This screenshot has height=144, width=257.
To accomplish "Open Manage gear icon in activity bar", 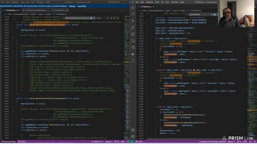I will click(x=133, y=136).
